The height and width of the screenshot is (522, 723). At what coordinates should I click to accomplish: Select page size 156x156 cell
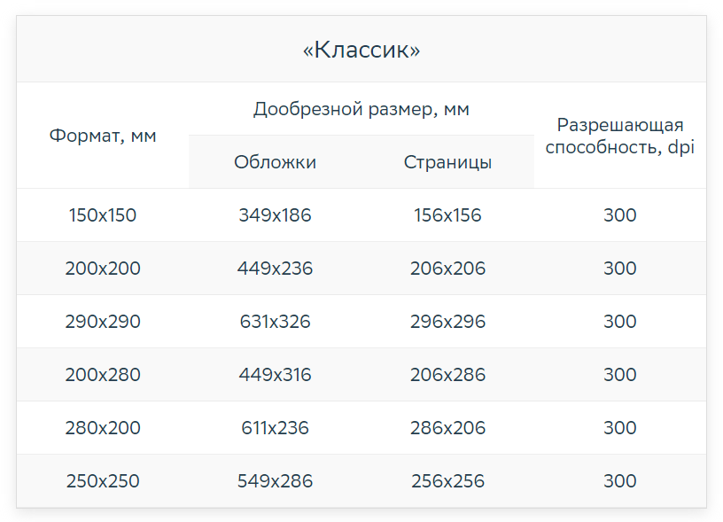pyautogui.click(x=447, y=215)
